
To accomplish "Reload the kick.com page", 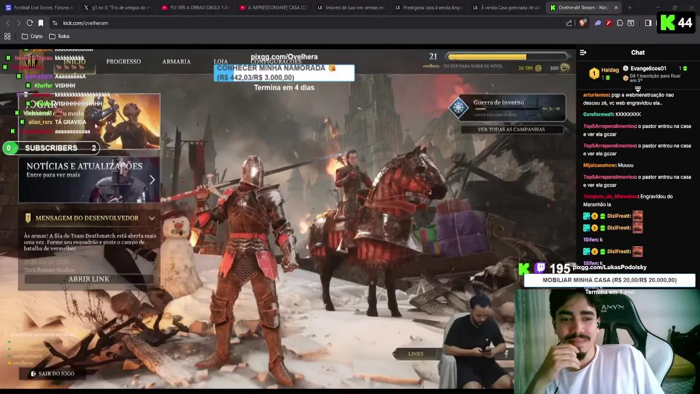I will [30, 23].
